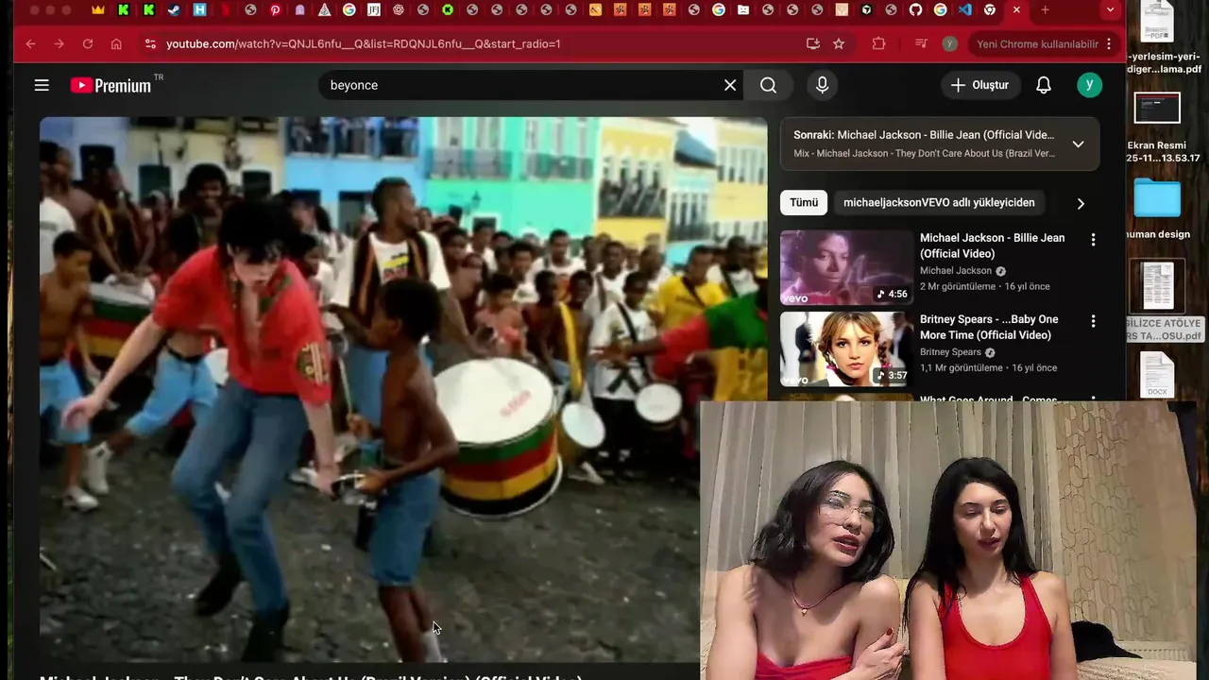Switch to the Pinterest tab

pyautogui.click(x=275, y=10)
